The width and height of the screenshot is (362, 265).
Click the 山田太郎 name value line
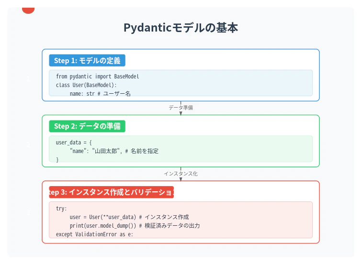pyautogui.click(x=114, y=151)
